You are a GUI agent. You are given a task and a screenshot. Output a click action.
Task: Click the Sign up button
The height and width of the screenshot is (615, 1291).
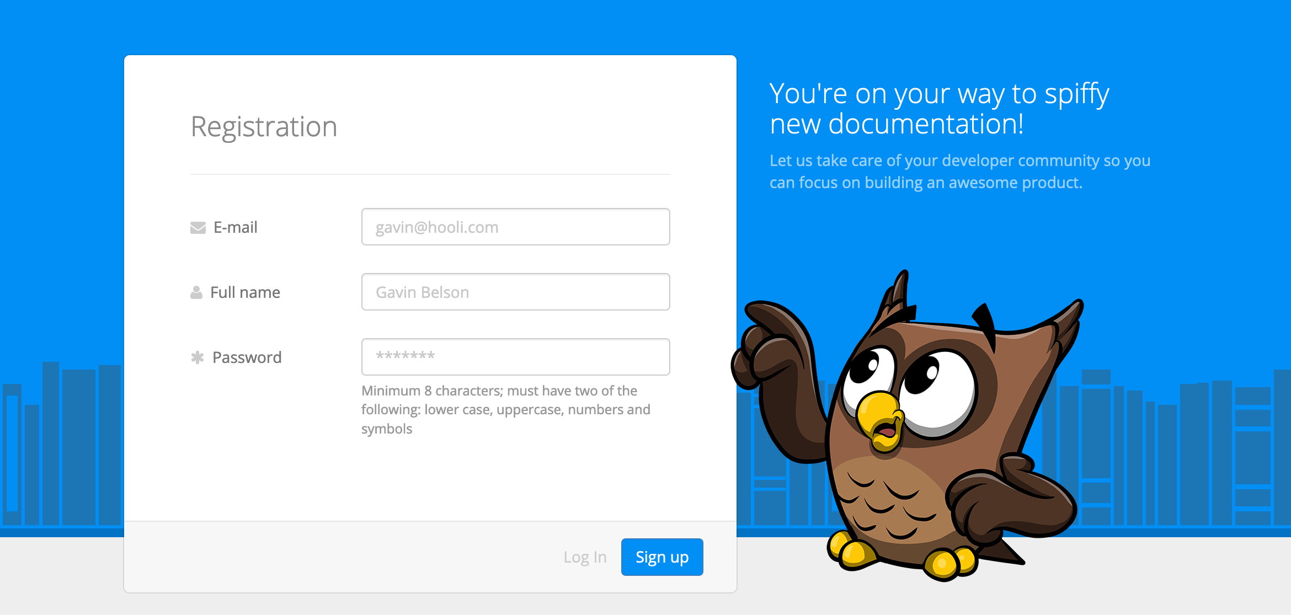point(662,557)
